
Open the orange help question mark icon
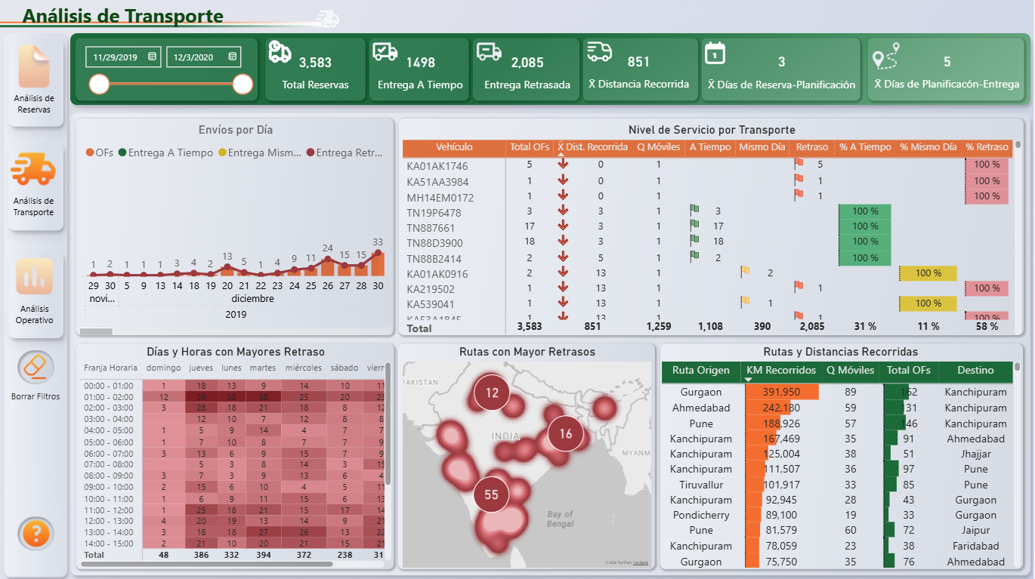[36, 534]
